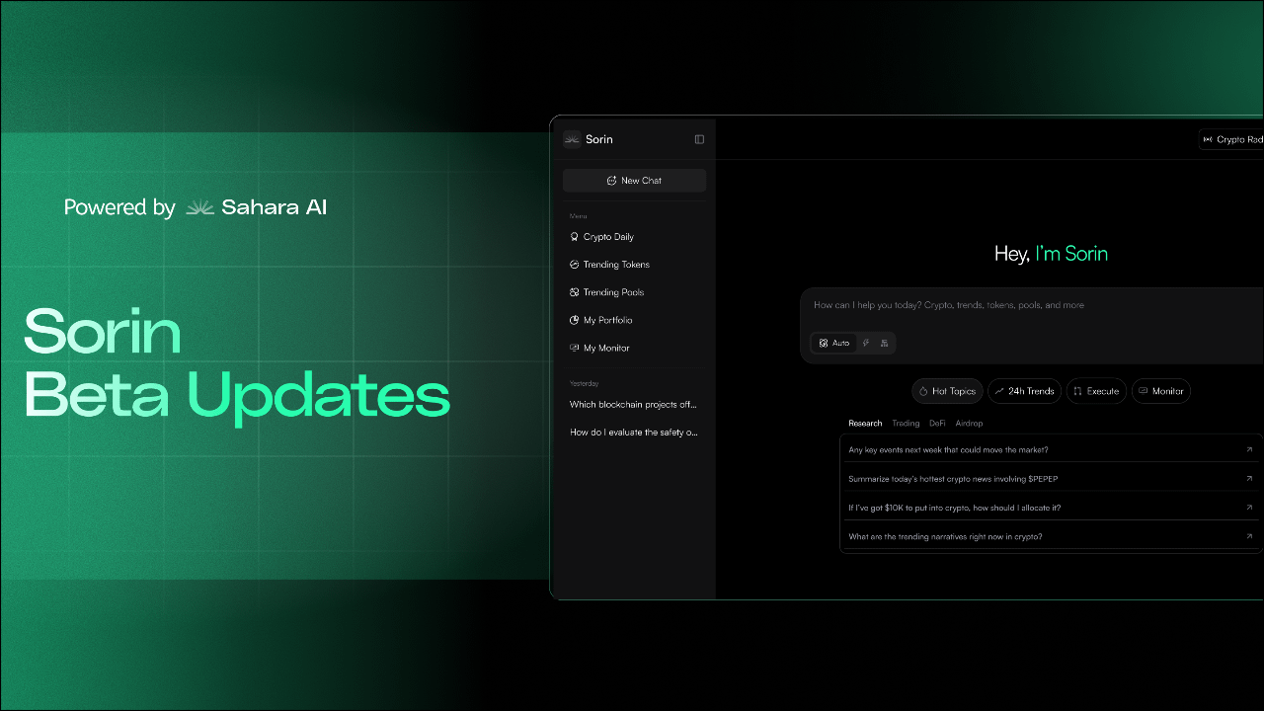The image size is (1264, 711).
Task: Click the trend line icon on 24h Trends
Action: (x=999, y=391)
